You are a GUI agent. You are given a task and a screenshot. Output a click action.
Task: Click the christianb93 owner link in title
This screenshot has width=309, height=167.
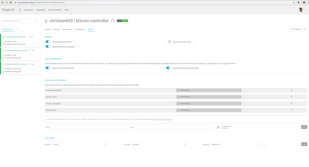[61, 21]
